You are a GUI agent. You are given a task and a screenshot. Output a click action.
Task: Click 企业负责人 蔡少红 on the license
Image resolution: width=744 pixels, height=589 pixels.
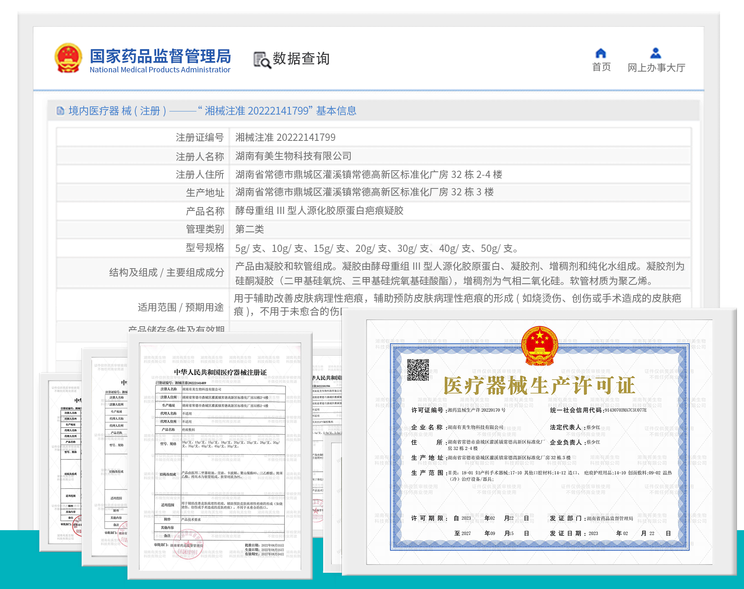click(x=575, y=442)
